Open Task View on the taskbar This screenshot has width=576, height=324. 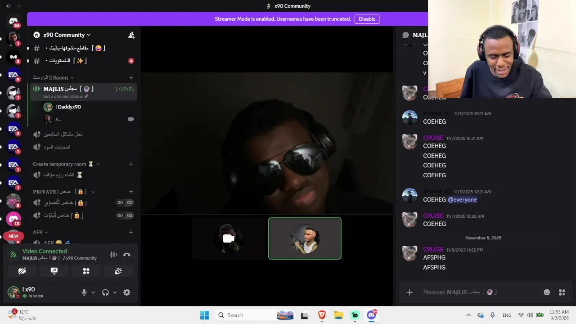click(x=305, y=315)
